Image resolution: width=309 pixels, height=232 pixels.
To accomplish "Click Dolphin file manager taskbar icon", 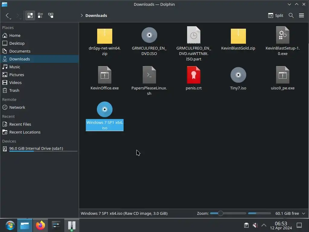I will [x=25, y=225].
